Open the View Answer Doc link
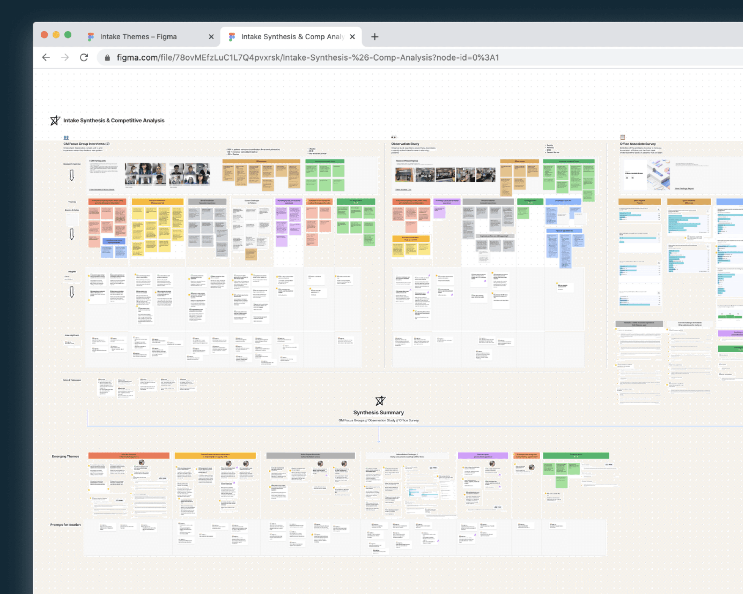 [403, 190]
